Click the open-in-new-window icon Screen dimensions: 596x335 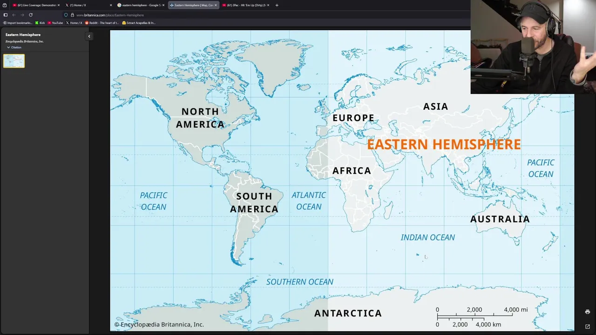pos(587,327)
